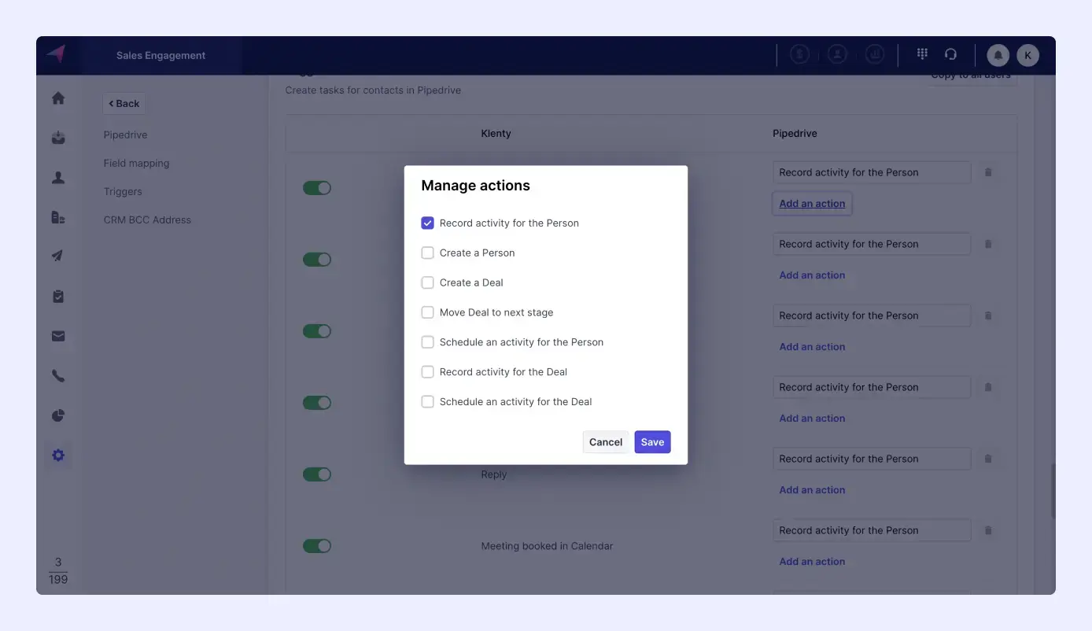Check the Create a Person option
Viewport: 1092px width, 631px height.
tap(428, 253)
